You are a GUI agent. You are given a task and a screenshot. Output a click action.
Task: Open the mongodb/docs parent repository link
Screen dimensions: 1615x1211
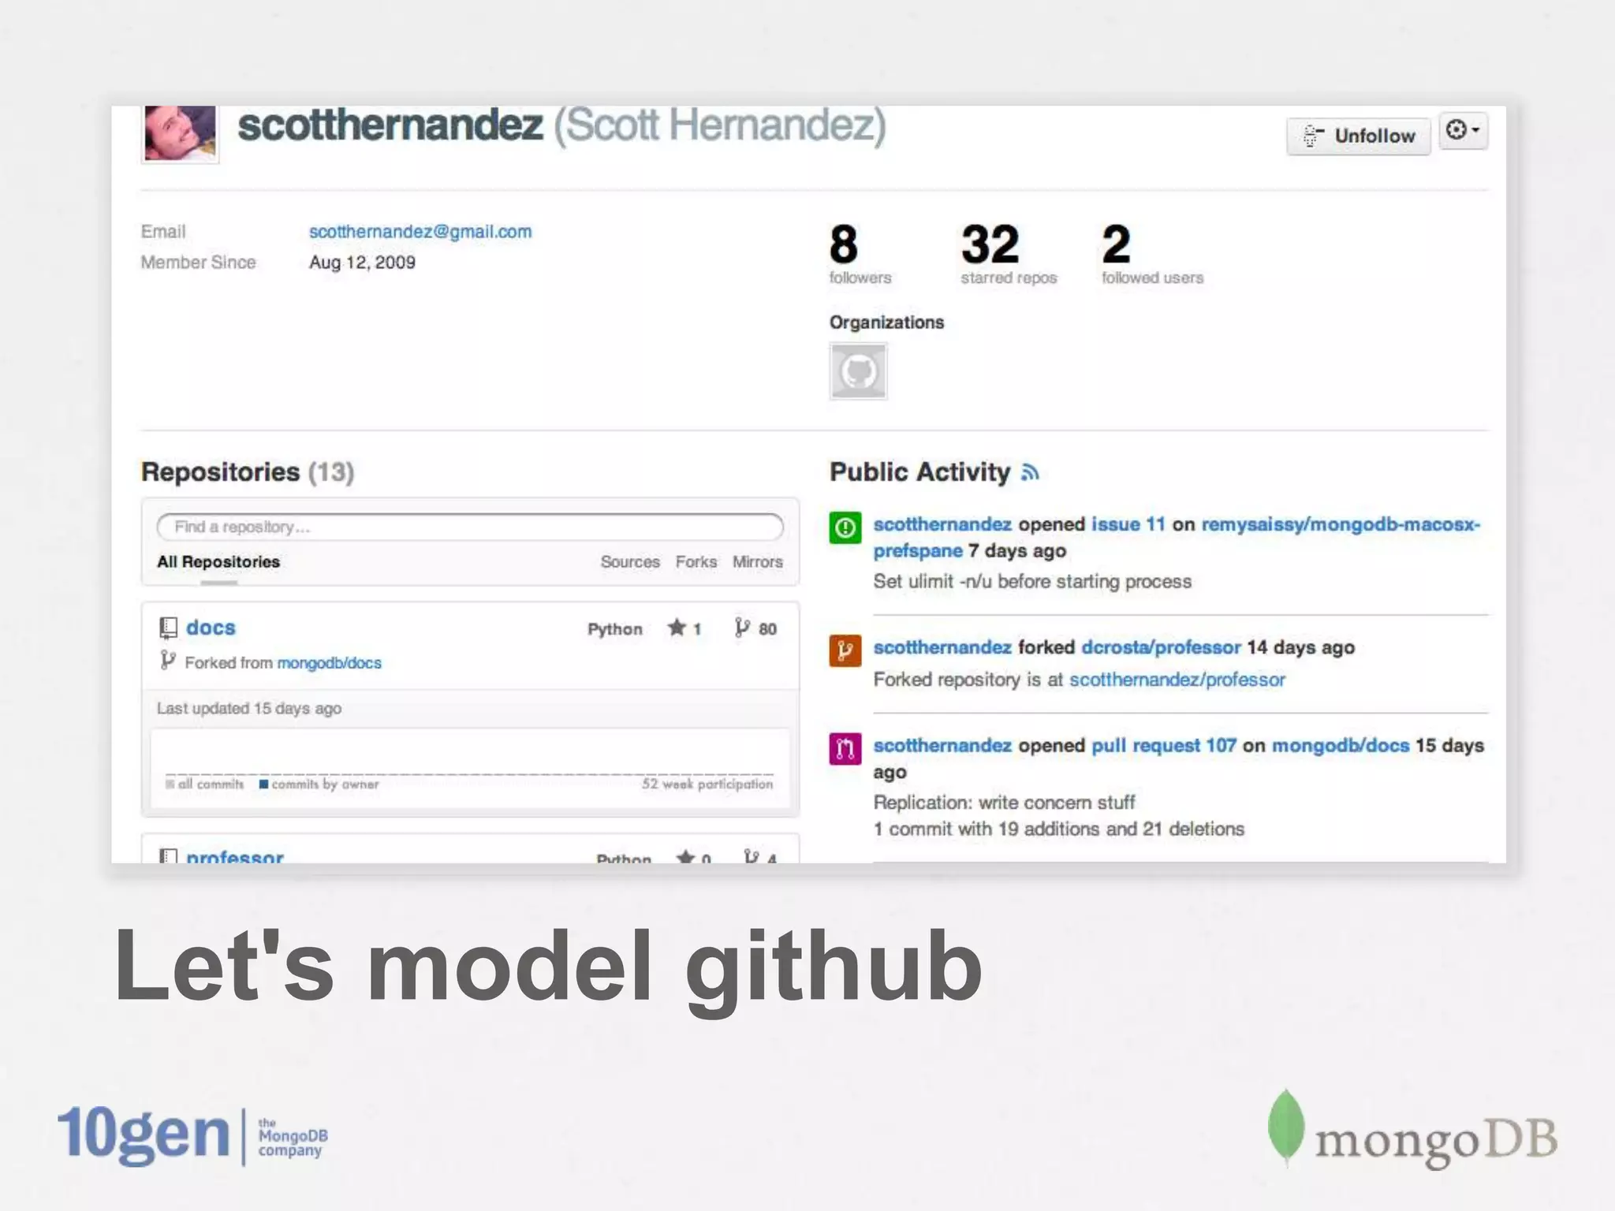329,663
